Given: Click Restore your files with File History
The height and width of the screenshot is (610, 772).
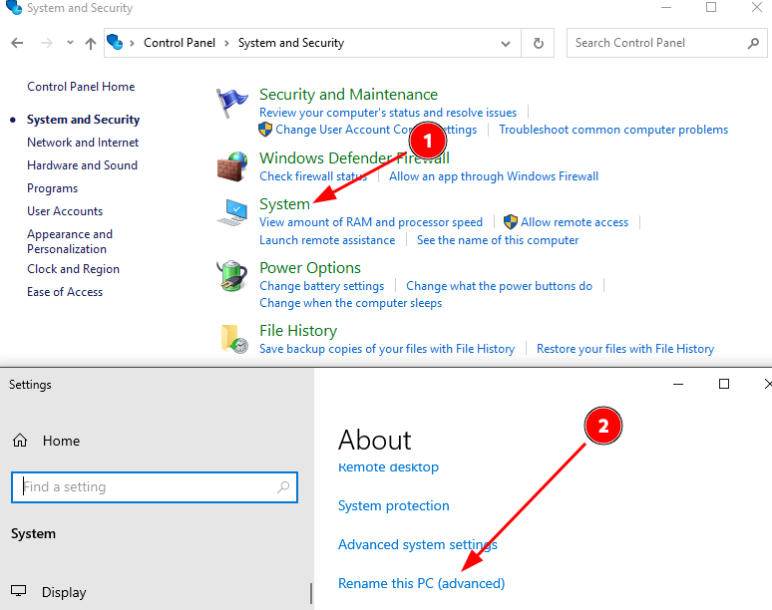Looking at the screenshot, I should (x=625, y=349).
